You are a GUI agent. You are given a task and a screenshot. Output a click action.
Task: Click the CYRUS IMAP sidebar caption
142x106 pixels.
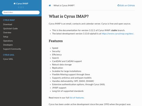(x=9, y=20)
